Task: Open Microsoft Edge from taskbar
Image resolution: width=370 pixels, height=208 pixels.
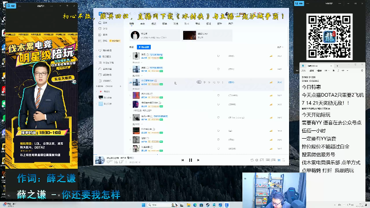Action: [195, 205]
